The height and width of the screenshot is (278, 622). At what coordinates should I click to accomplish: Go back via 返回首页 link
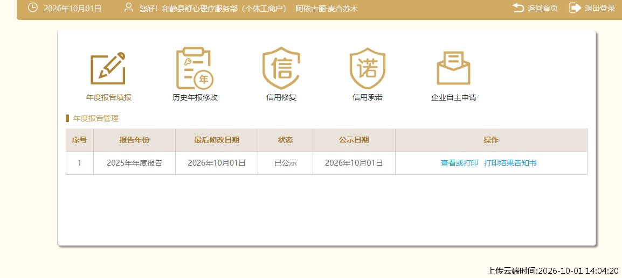(x=542, y=8)
